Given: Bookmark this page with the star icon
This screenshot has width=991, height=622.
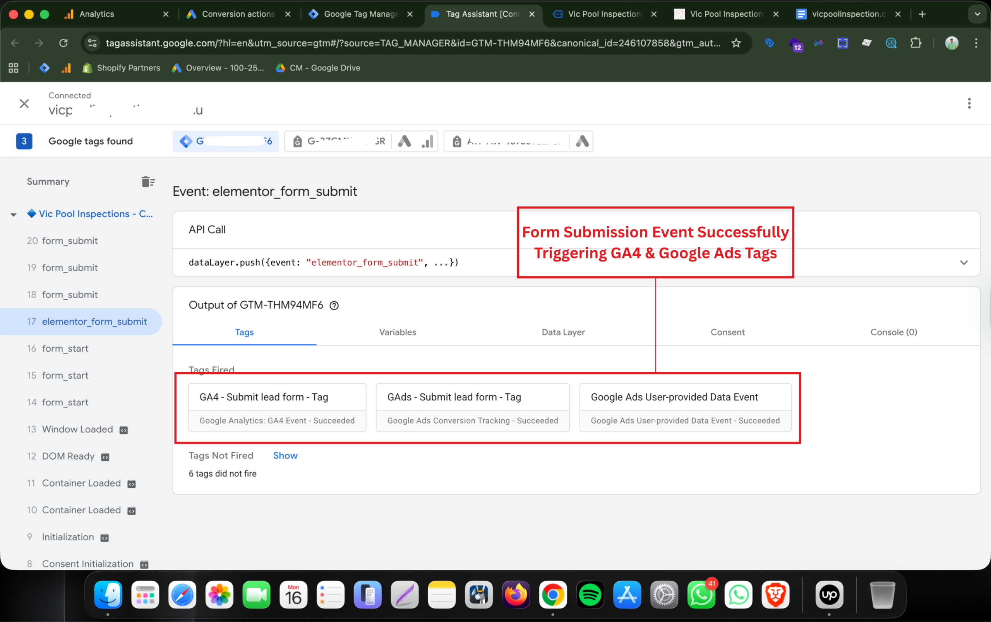Looking at the screenshot, I should [x=736, y=43].
